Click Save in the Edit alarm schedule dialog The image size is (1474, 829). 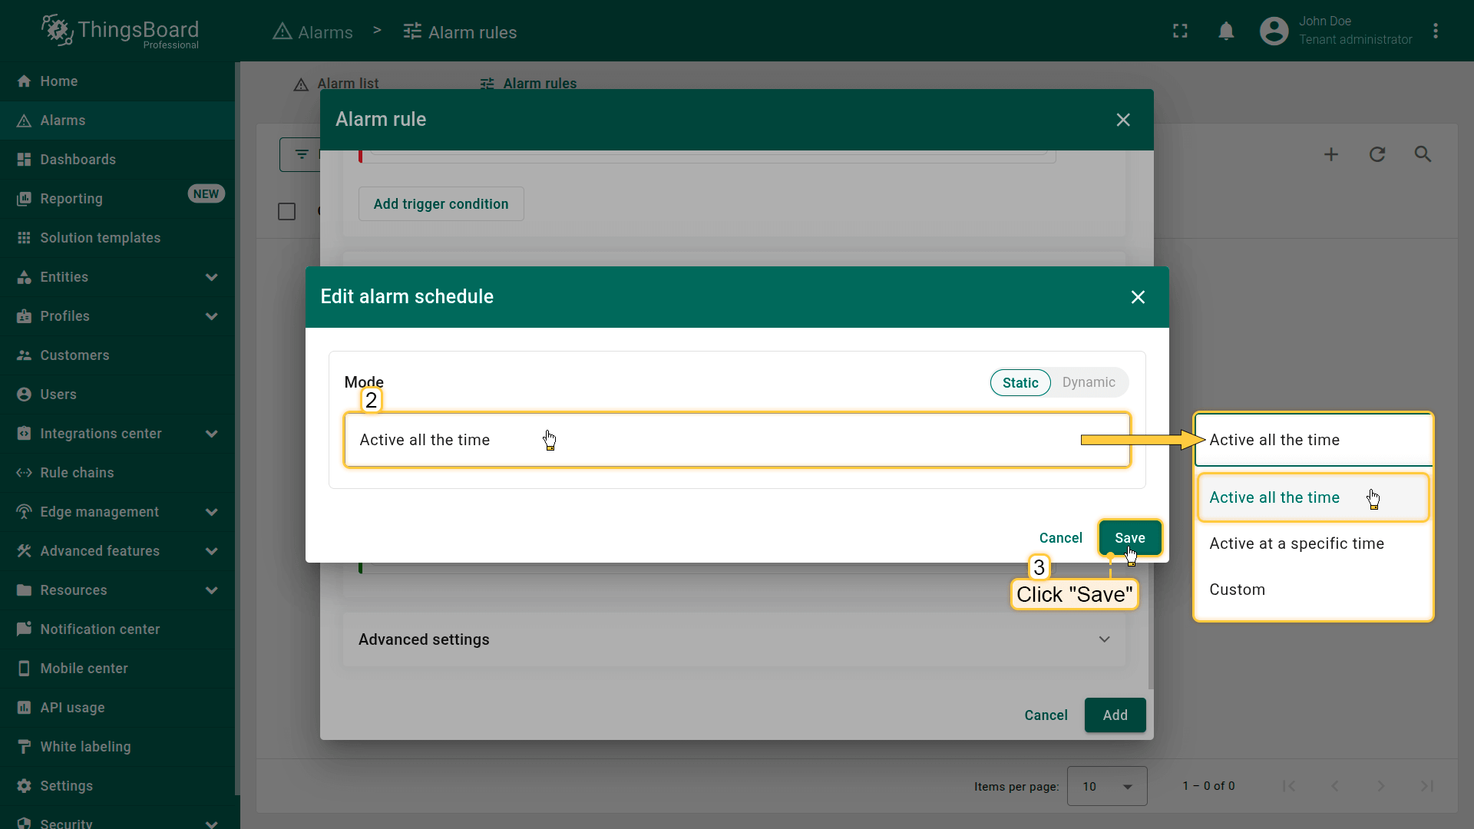click(x=1129, y=537)
